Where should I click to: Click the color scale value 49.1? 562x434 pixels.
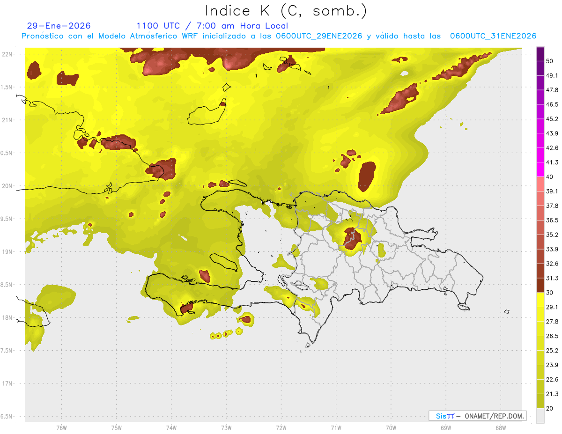(552, 75)
